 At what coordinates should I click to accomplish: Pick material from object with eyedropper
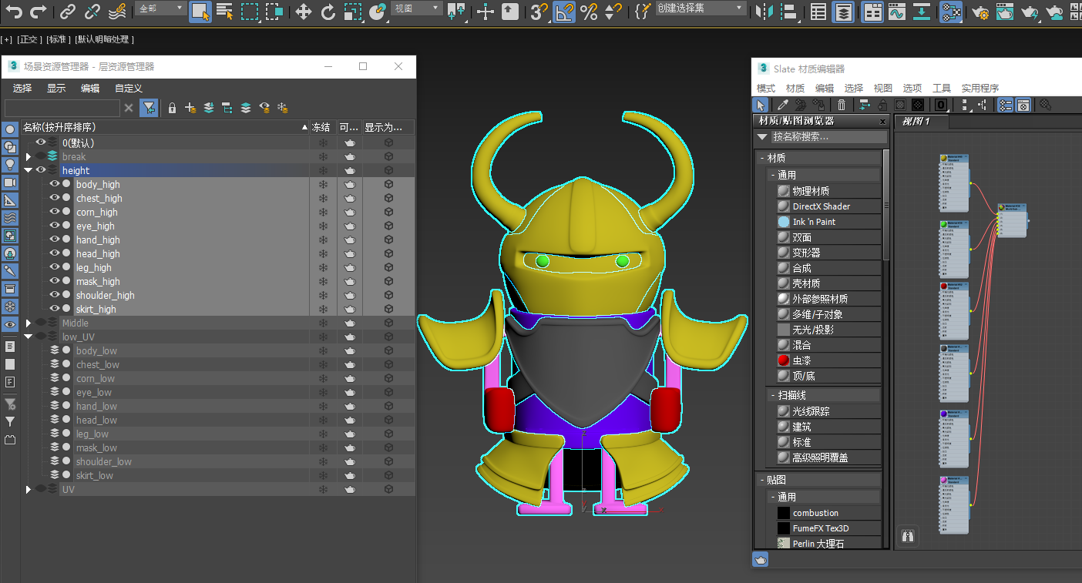tap(782, 105)
